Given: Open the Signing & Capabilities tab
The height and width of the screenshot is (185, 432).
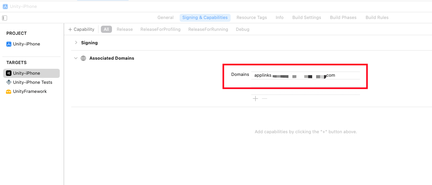Looking at the screenshot, I should pyautogui.click(x=205, y=18).
